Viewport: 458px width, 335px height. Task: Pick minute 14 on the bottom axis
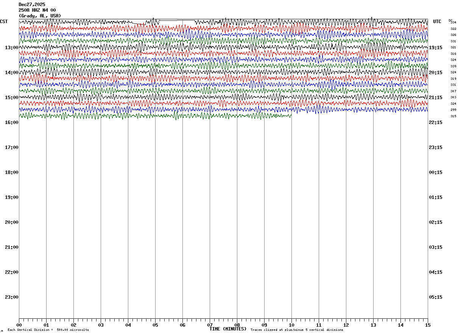(x=400, y=325)
